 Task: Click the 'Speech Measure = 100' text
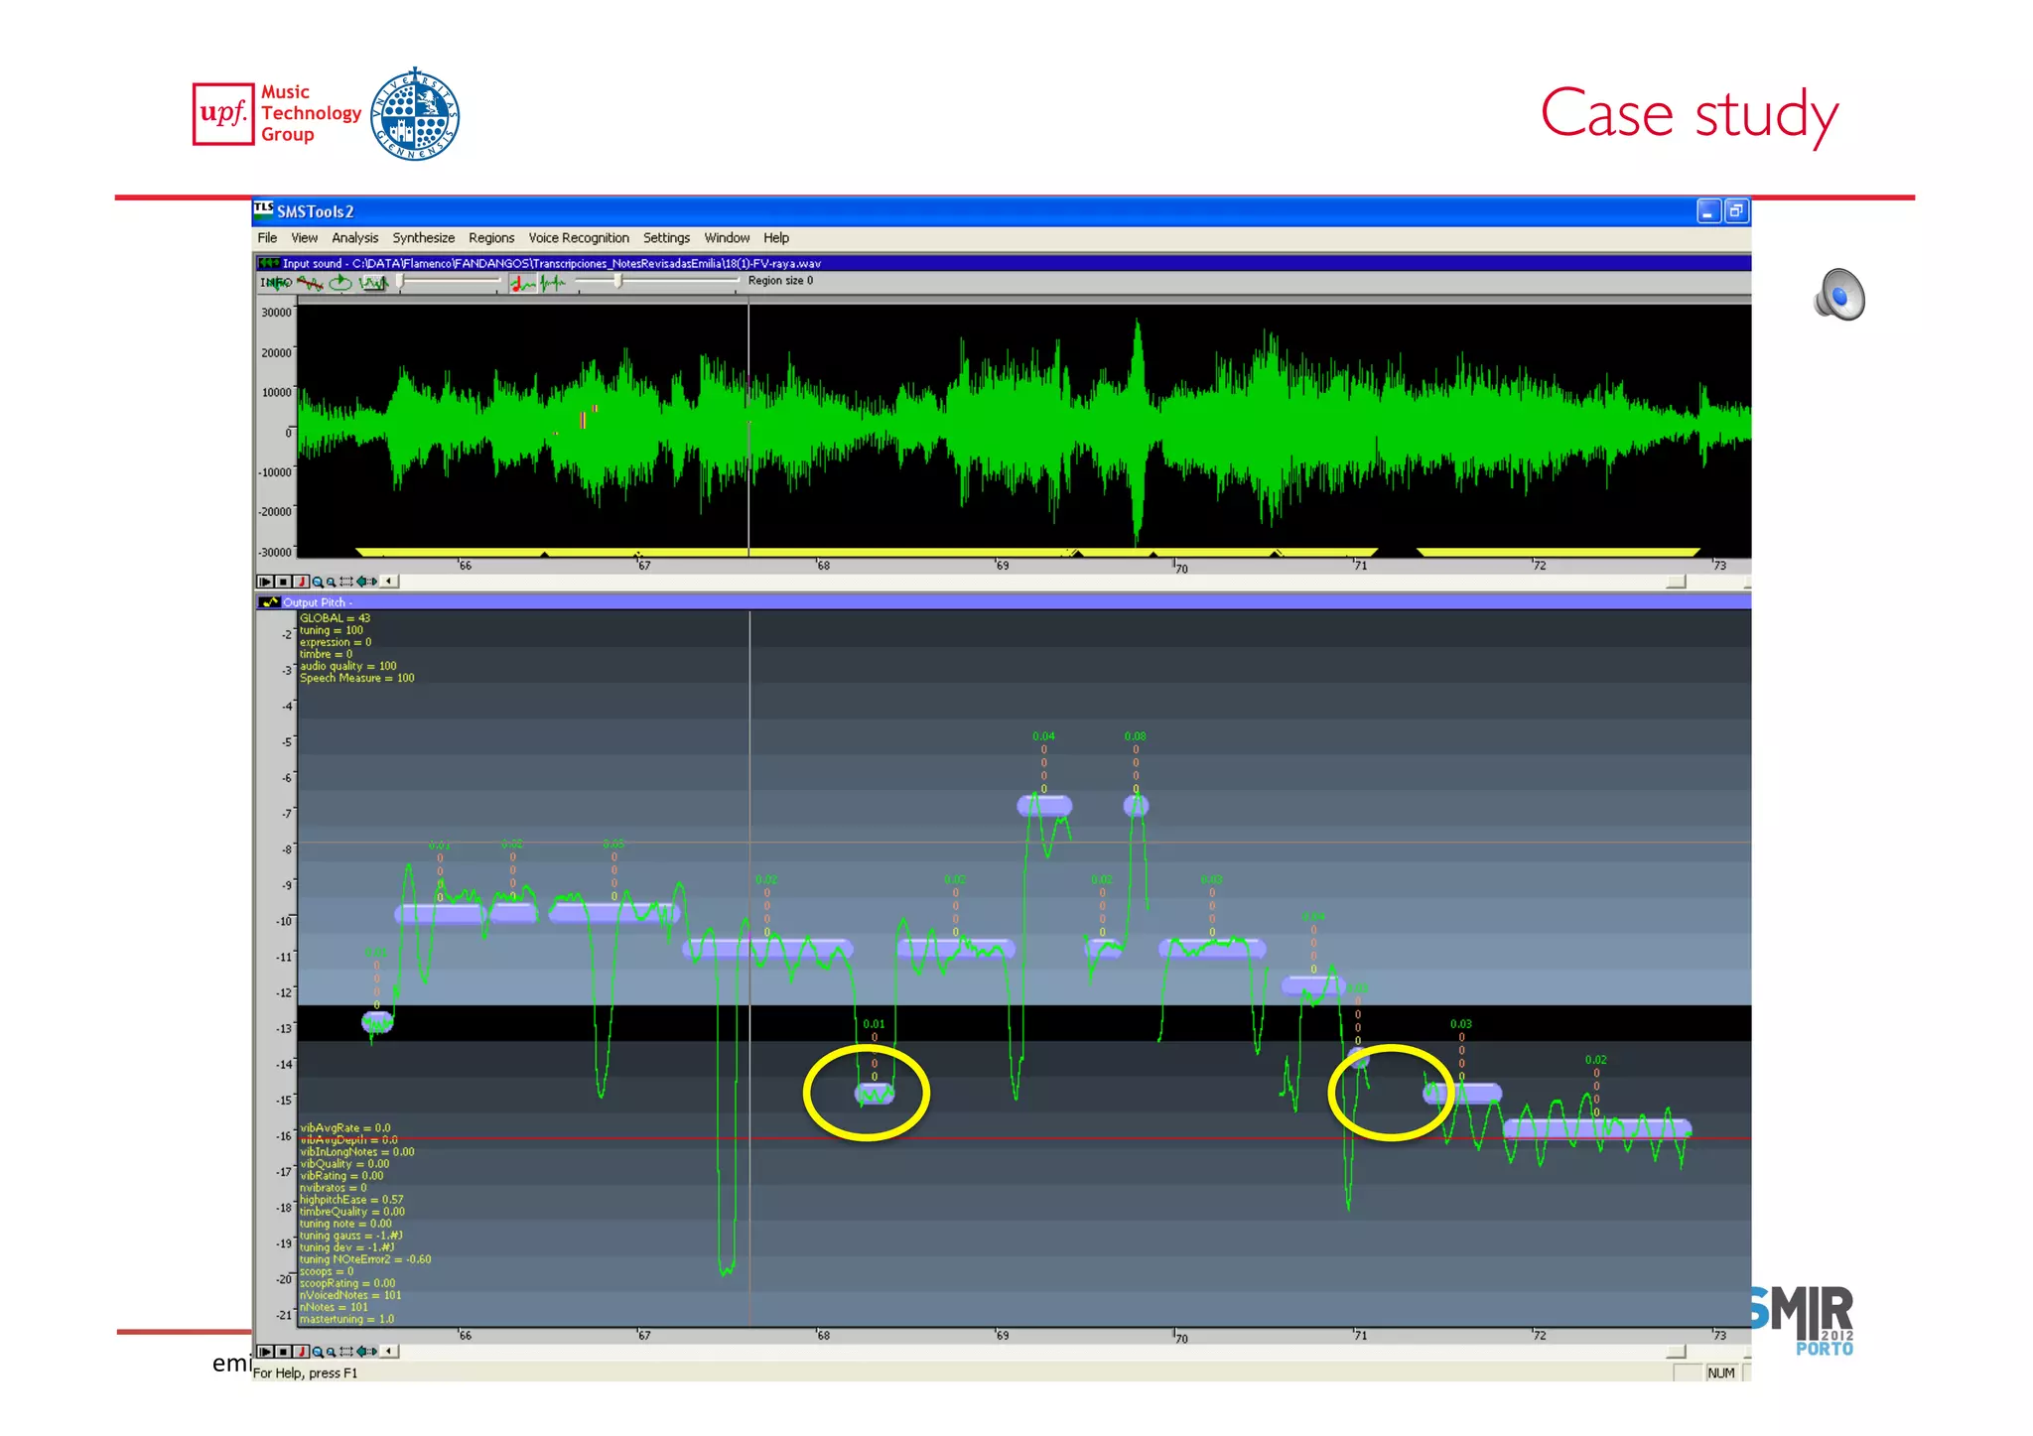pyautogui.click(x=357, y=678)
